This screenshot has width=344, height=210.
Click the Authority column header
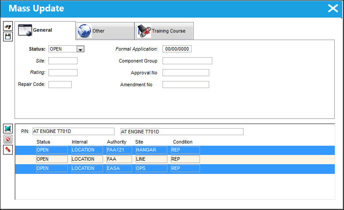click(x=116, y=142)
